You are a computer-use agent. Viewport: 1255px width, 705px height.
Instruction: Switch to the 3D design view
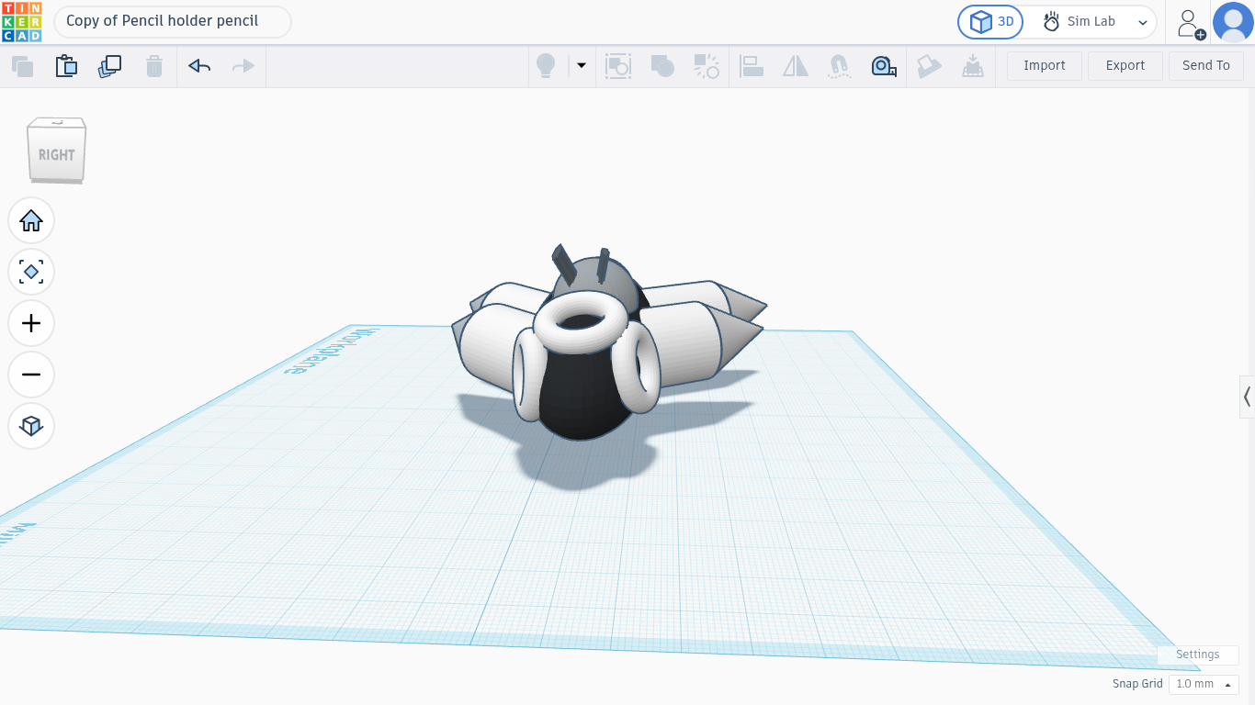pyautogui.click(x=990, y=22)
